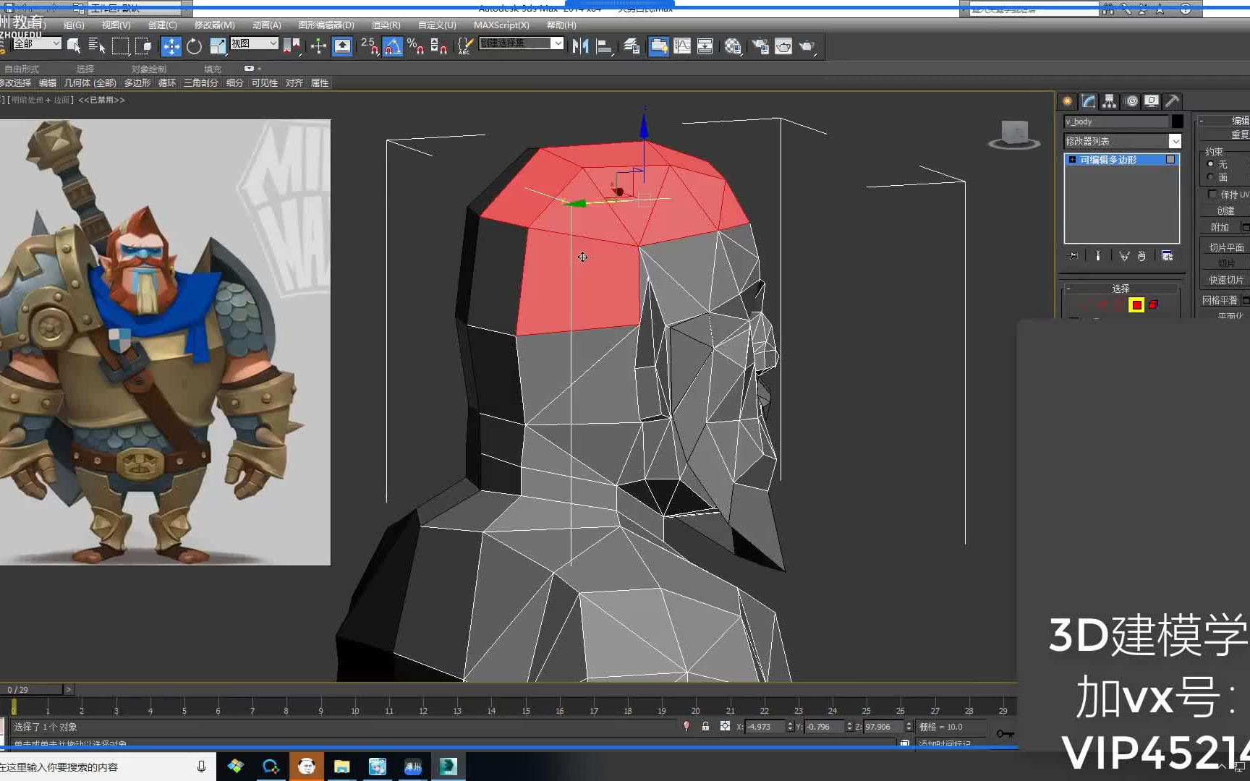The height and width of the screenshot is (781, 1250).
Task: Activate Select and Rotate tool
Action: tap(194, 46)
